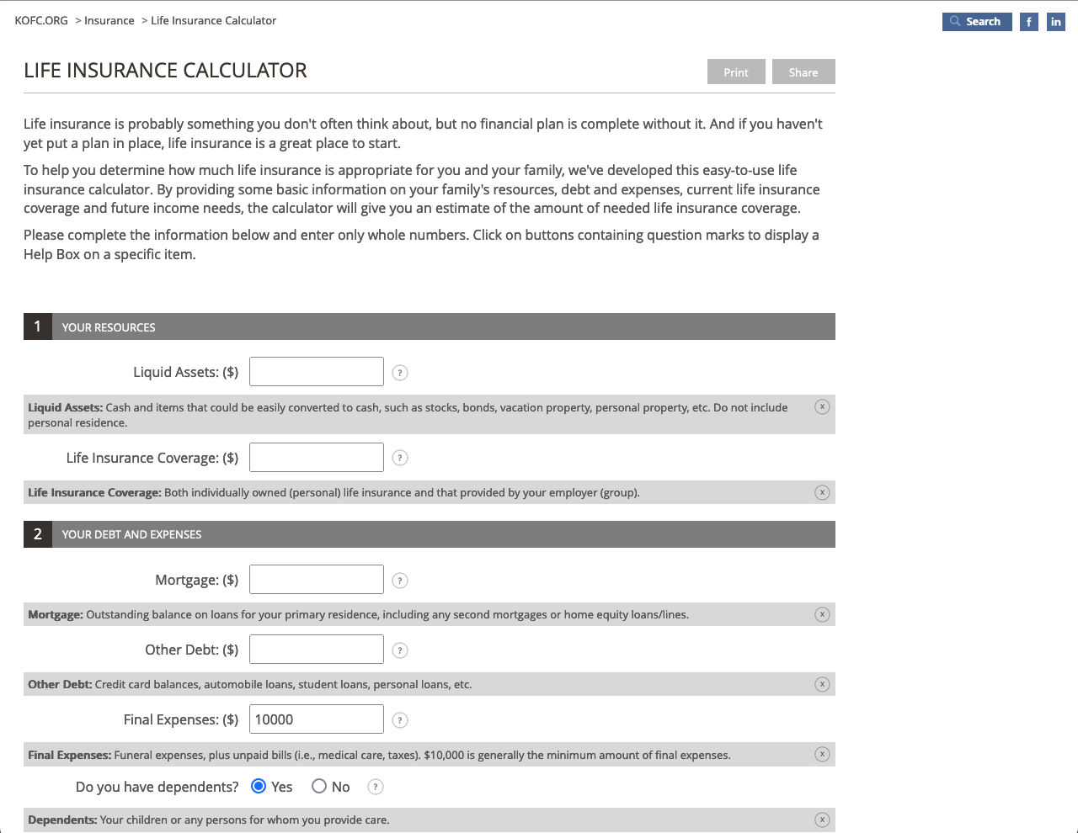The width and height of the screenshot is (1078, 833).
Task: Click the Mortgage question mark icon
Action: [x=401, y=581]
